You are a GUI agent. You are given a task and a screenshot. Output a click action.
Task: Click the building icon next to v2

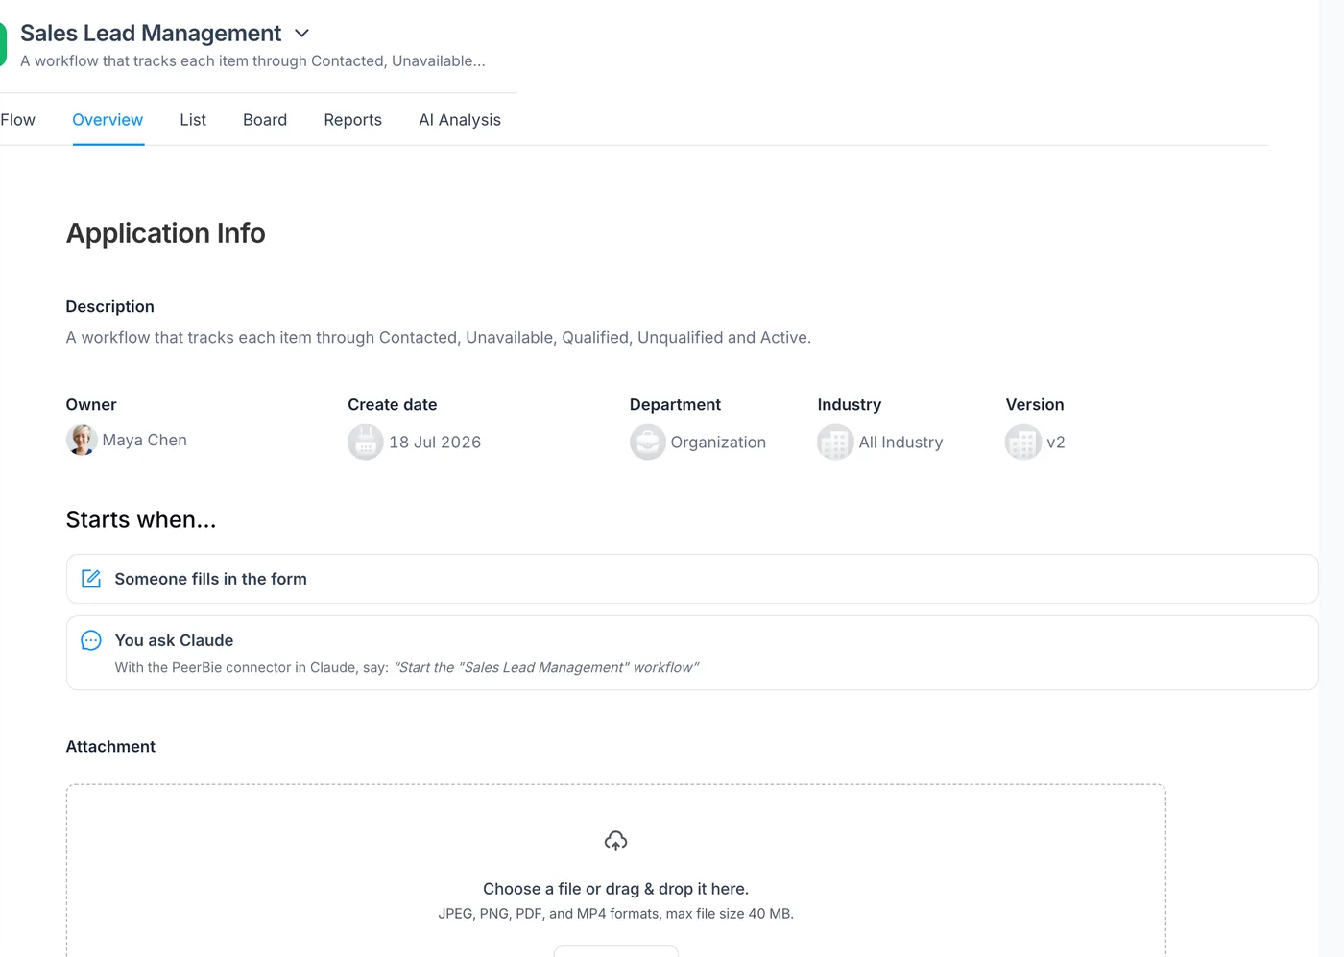pyautogui.click(x=1023, y=443)
